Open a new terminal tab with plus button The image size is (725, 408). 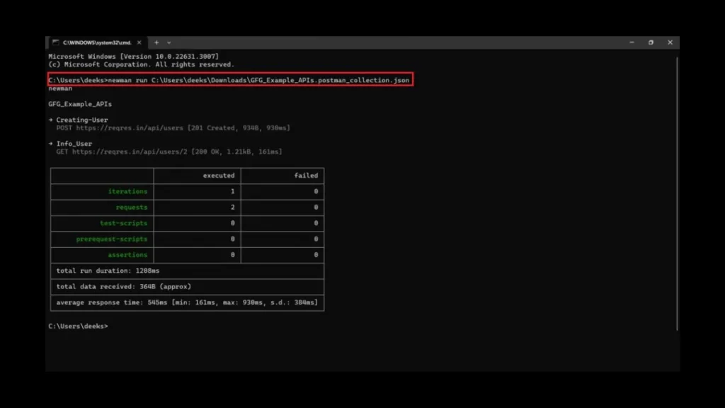(x=156, y=42)
